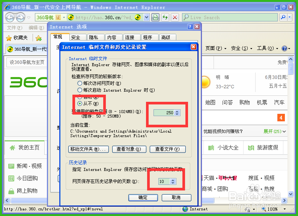Image resolution: width=298 pixels, height=216 pixels.
Task: Expand the 工具(O) toolbar menu
Action: pos(268,48)
